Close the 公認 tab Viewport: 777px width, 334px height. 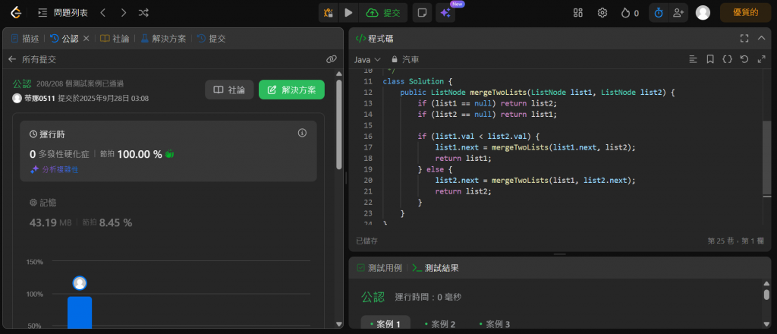click(86, 39)
